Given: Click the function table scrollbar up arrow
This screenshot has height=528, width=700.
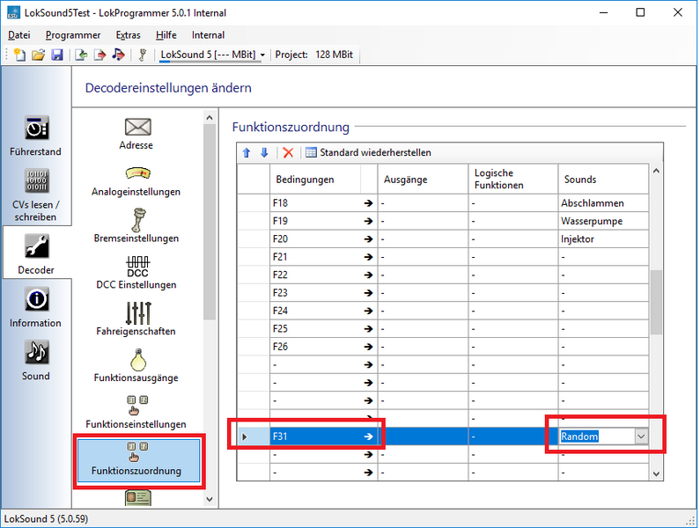Looking at the screenshot, I should coord(656,171).
